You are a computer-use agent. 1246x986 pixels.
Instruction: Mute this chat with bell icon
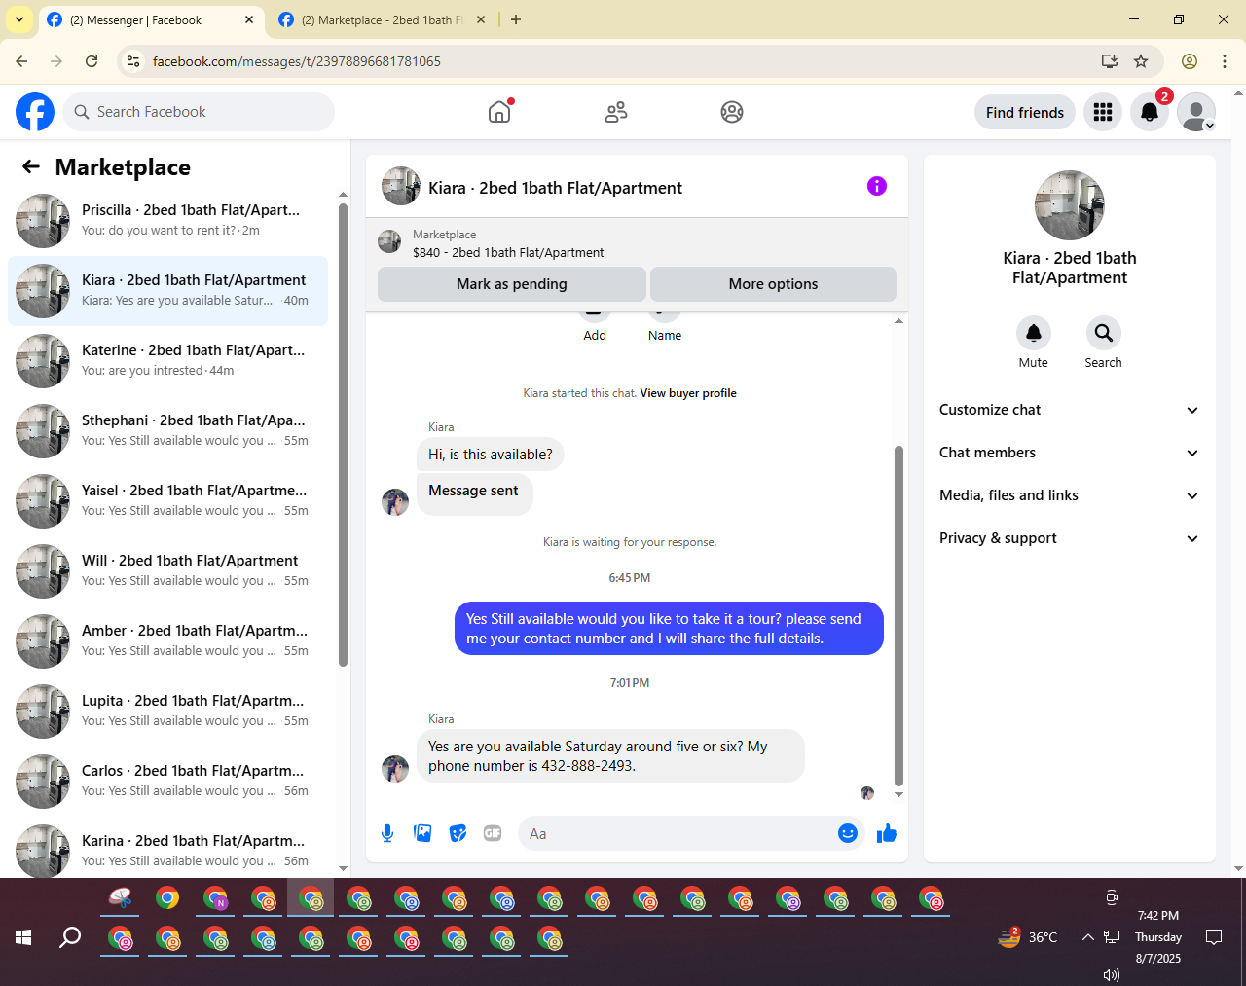pos(1034,333)
